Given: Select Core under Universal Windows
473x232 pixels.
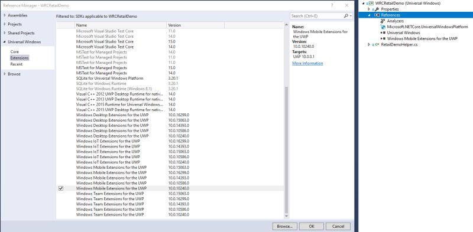Looking at the screenshot, I should pos(14,52).
